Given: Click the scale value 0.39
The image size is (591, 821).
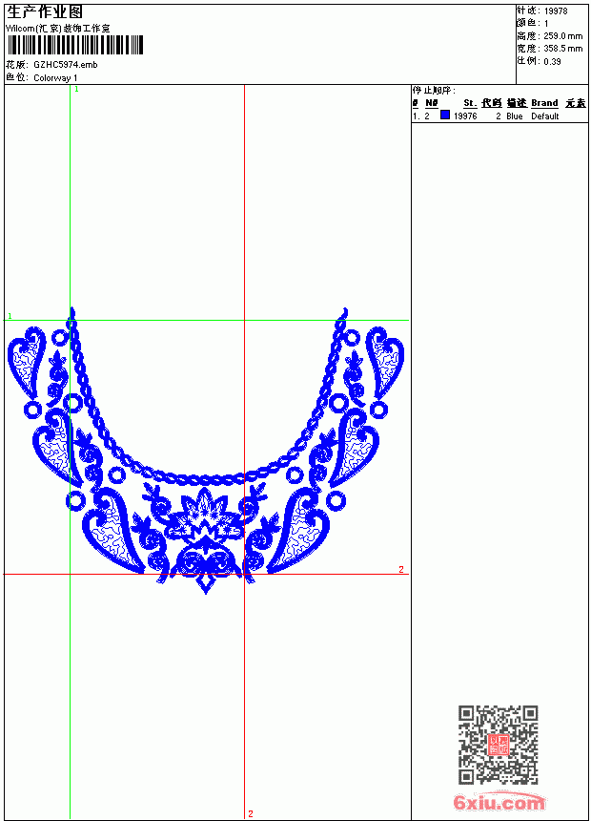Looking at the screenshot, I should pos(552,62).
